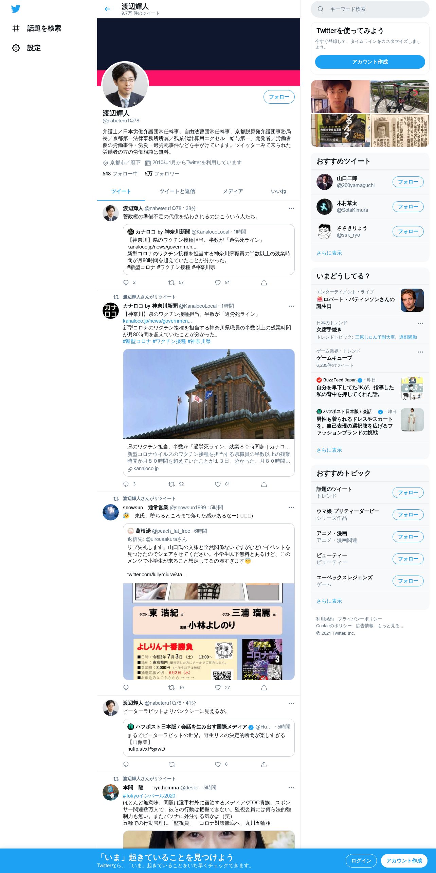Open kanaloco.jp/news link in retweet
The width and height of the screenshot is (436, 873).
point(157,321)
